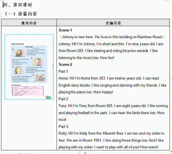Click the heading '四、第四课时'
This screenshot has height=154, width=172.
pos(18,5)
